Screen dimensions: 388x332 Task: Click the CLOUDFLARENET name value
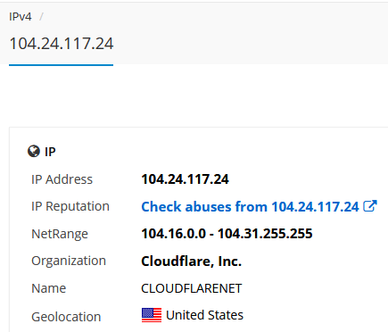(x=192, y=288)
